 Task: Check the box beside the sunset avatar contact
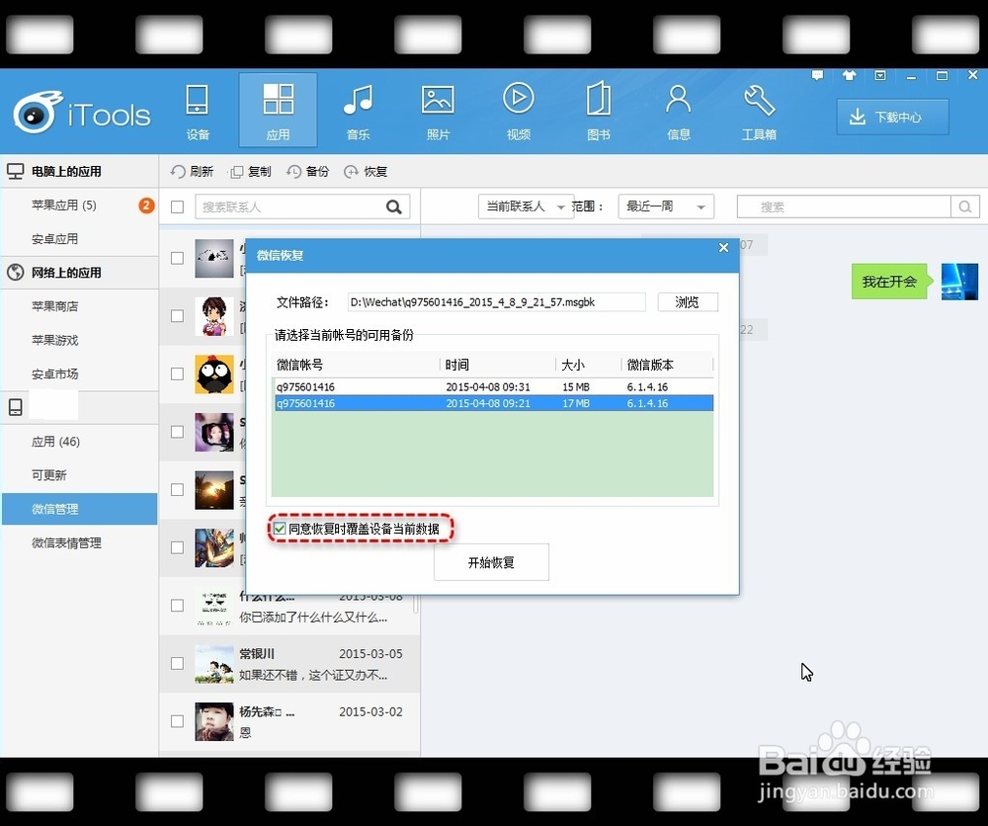[x=177, y=489]
